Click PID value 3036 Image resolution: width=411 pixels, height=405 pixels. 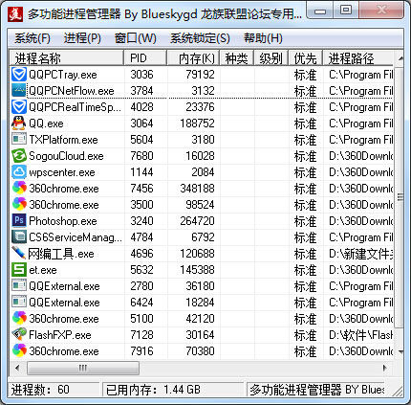(141, 75)
